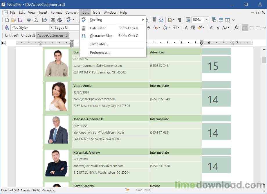The height and width of the screenshot is (194, 267).
Task: Click the format painter brush icon
Action: point(200,28)
